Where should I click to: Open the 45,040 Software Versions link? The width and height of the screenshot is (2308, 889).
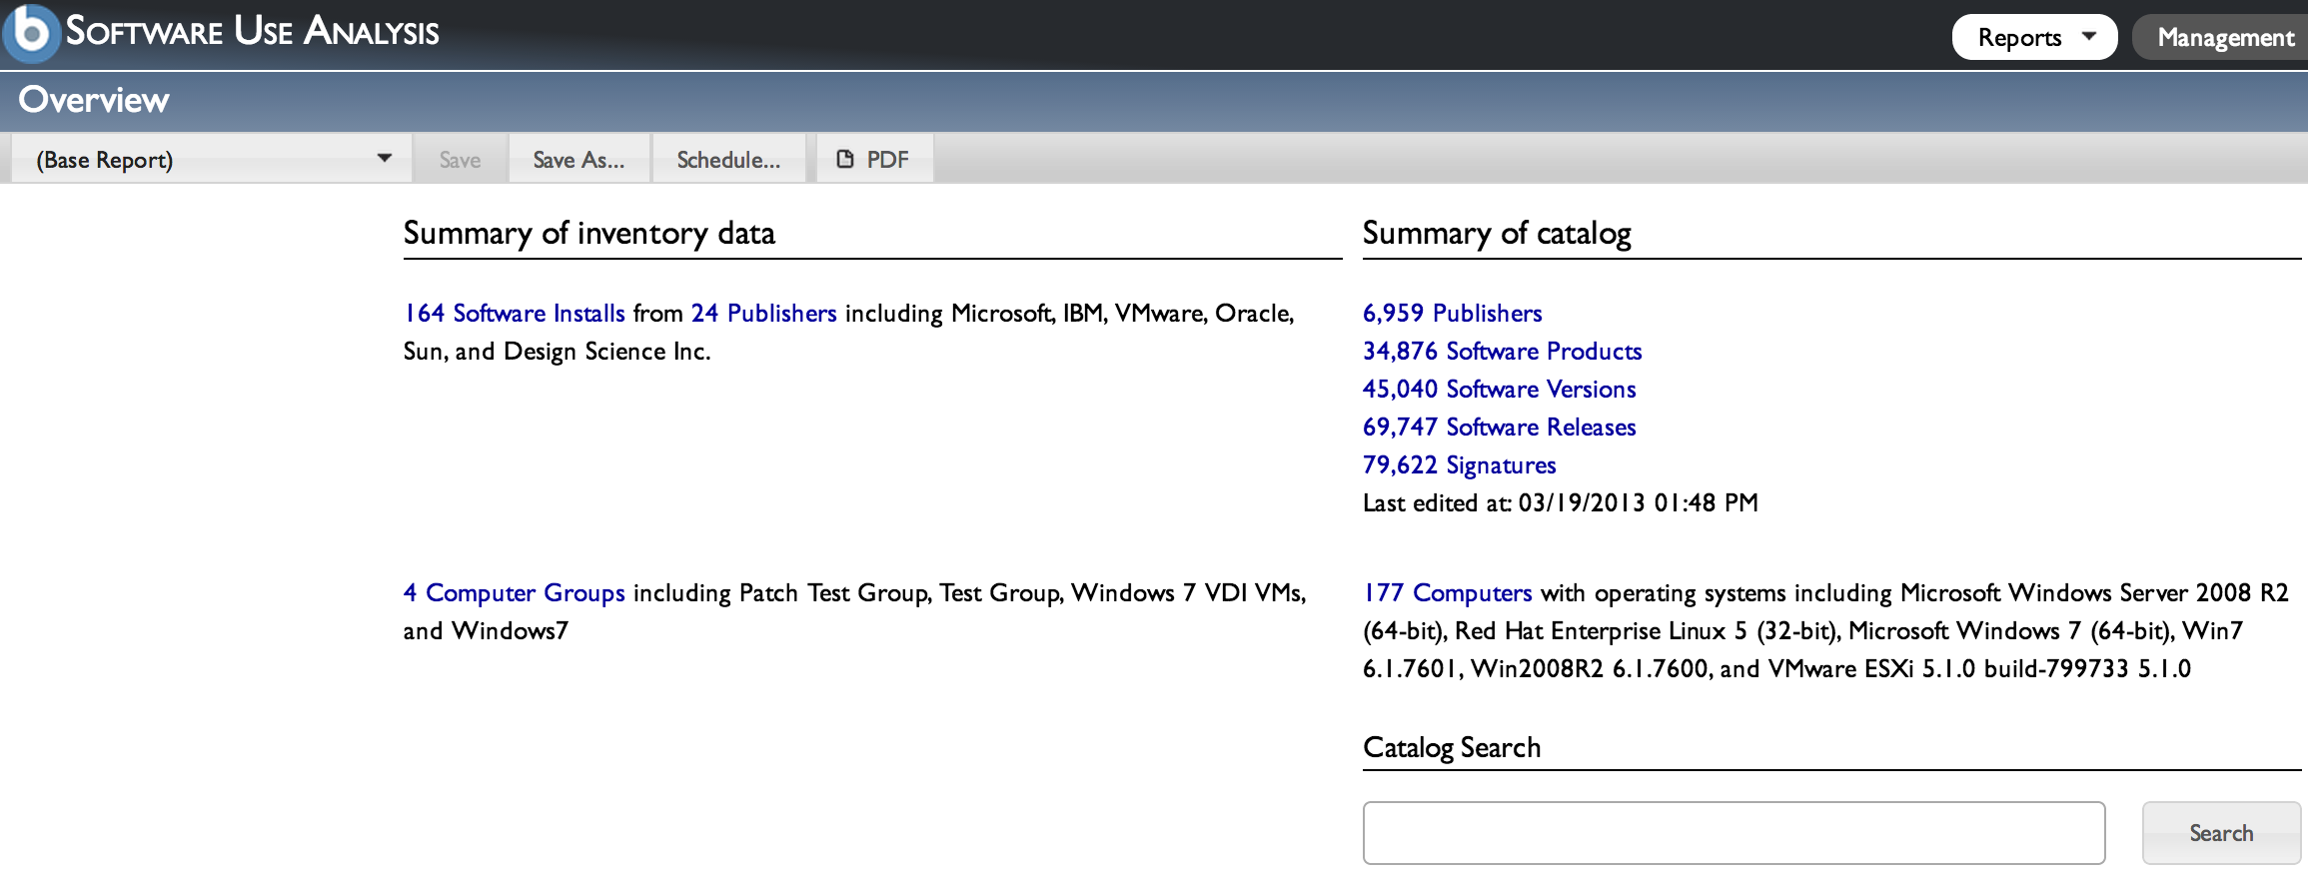(x=1499, y=390)
